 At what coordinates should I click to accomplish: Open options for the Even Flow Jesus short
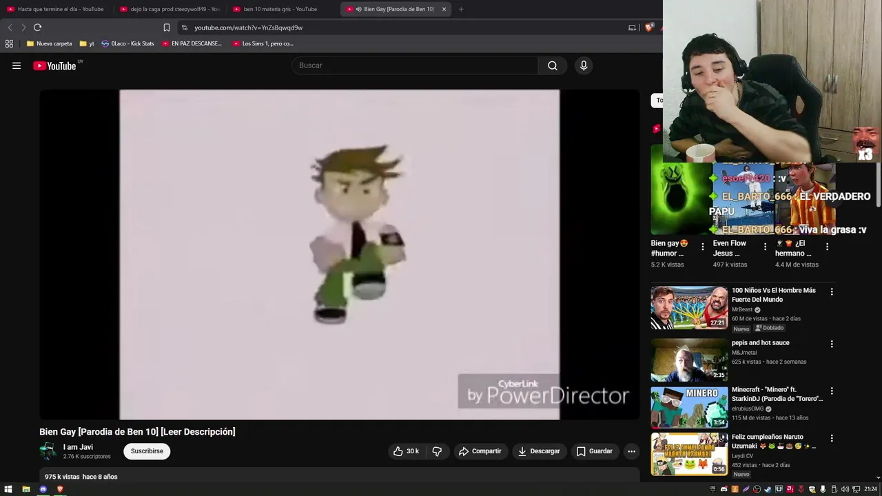pyautogui.click(x=765, y=247)
